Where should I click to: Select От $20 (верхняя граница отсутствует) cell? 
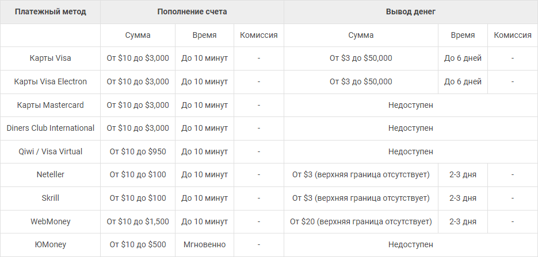pyautogui.click(x=361, y=222)
